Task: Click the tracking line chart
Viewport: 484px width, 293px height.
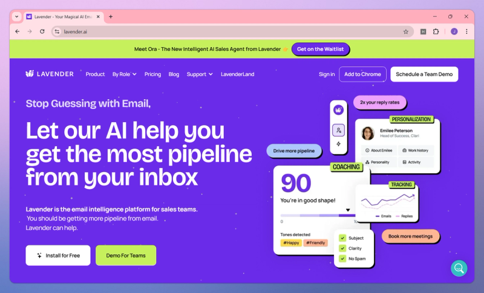Action: 388,201
